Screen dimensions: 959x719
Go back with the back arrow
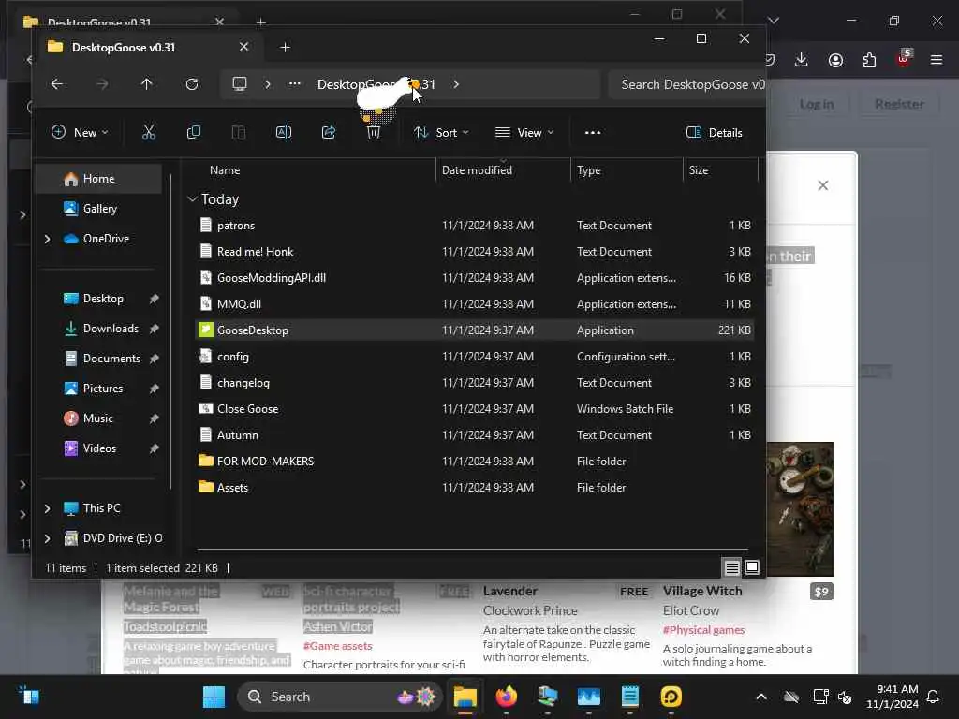(57, 84)
